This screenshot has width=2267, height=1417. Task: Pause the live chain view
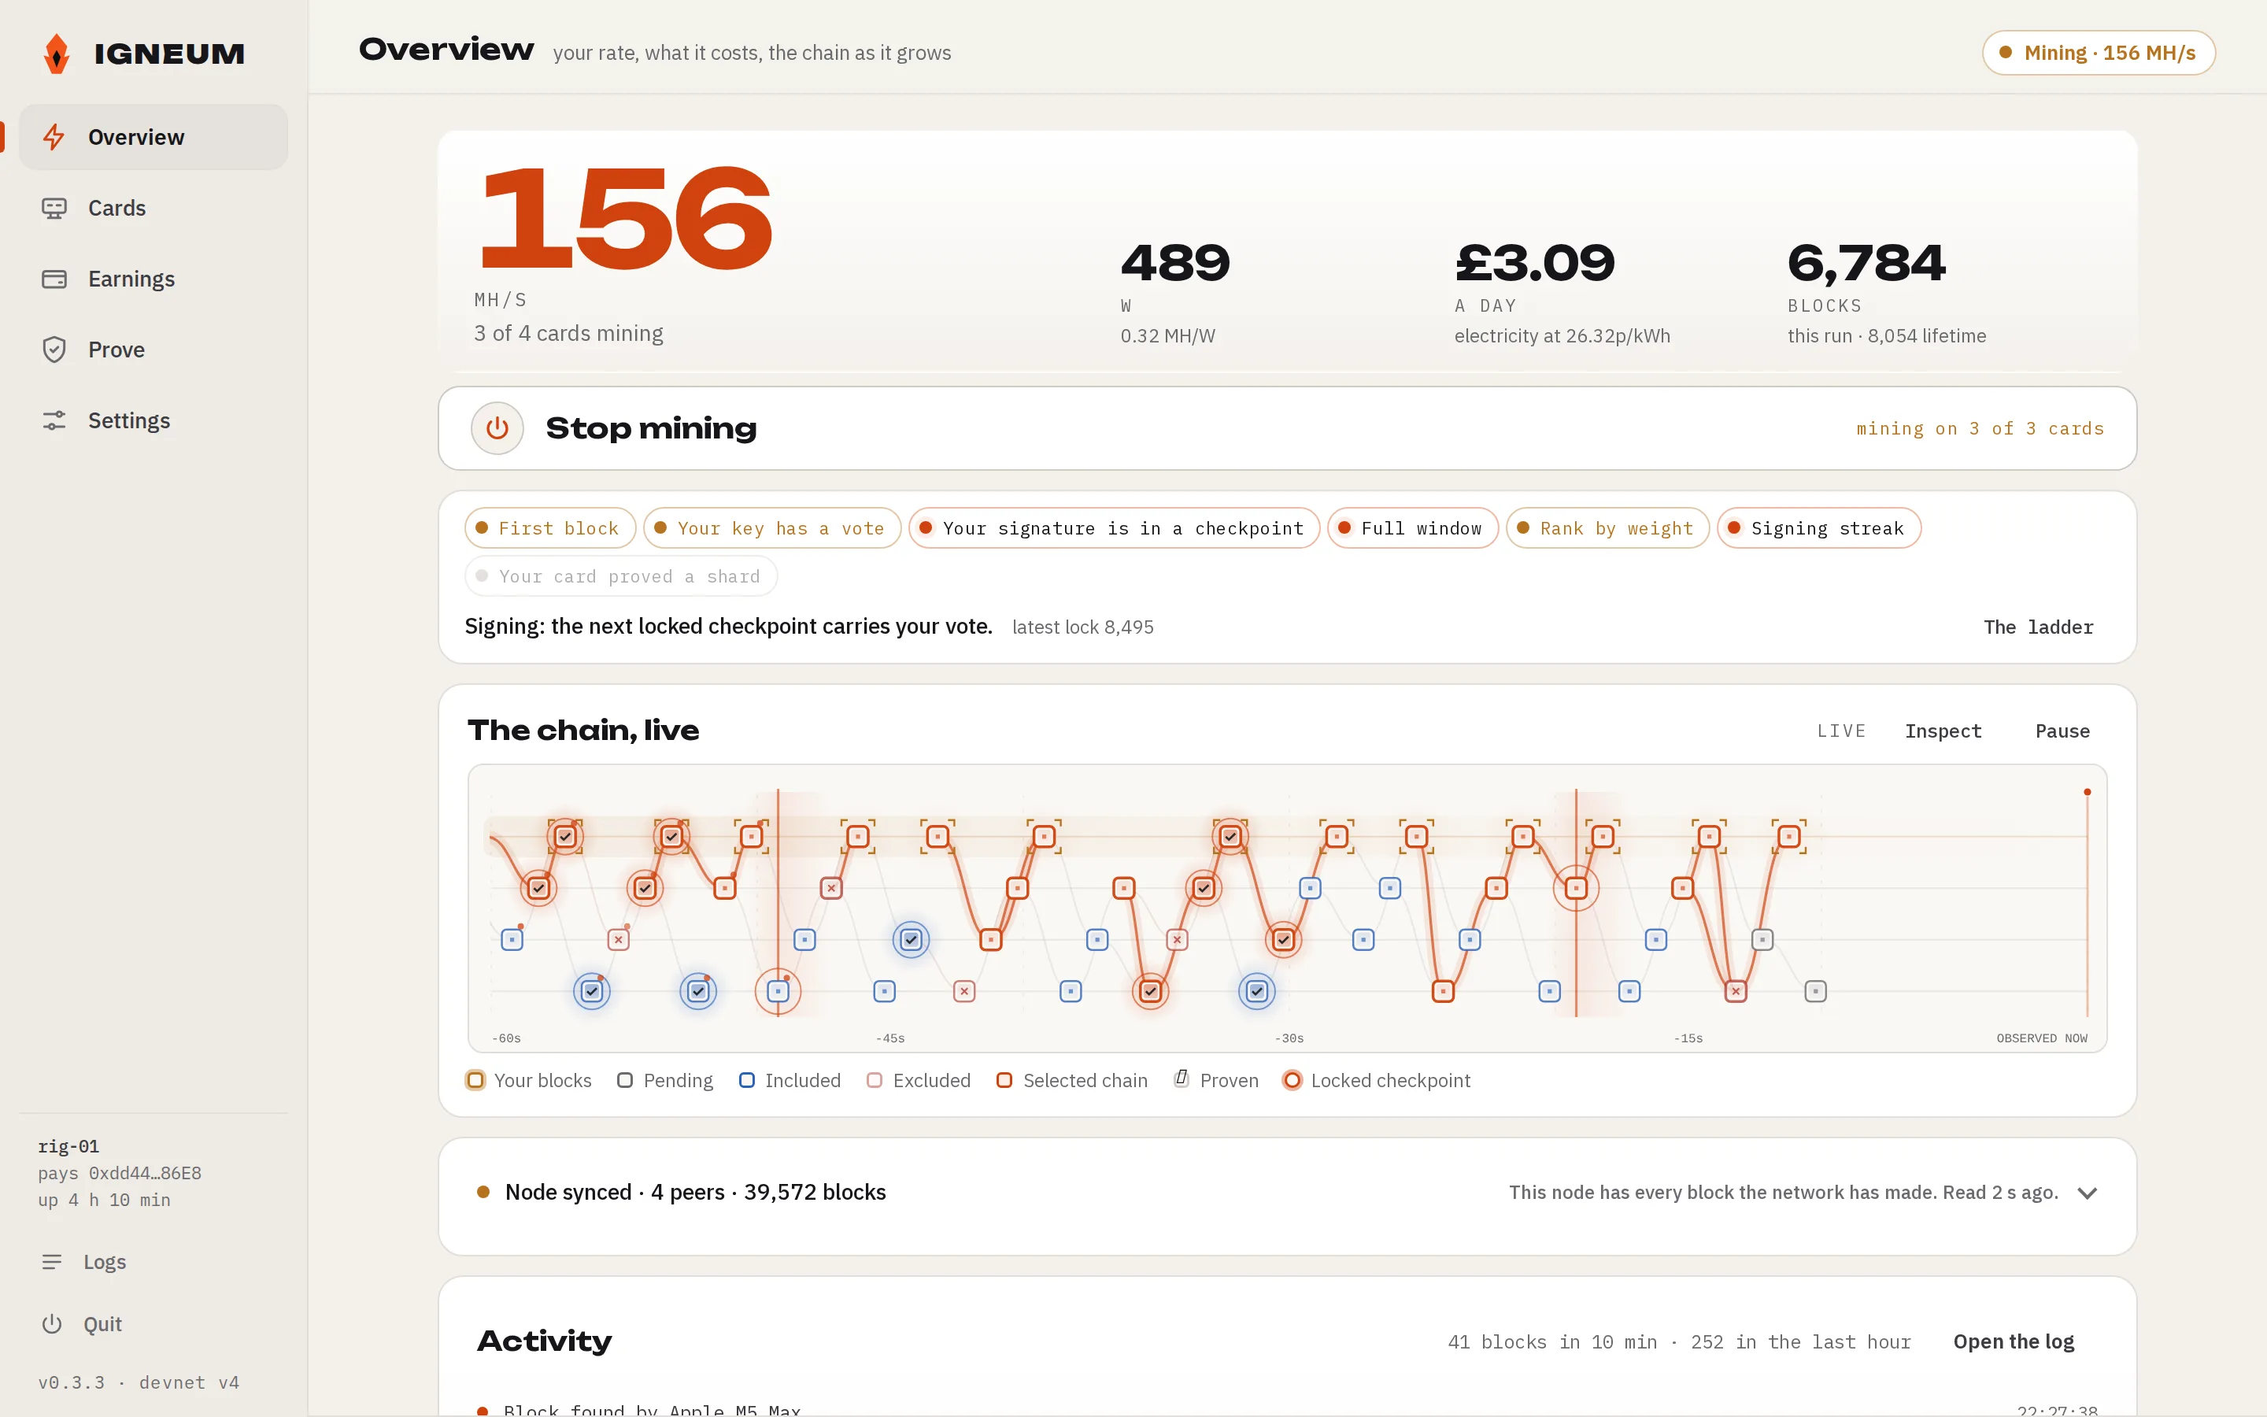[x=2062, y=731]
